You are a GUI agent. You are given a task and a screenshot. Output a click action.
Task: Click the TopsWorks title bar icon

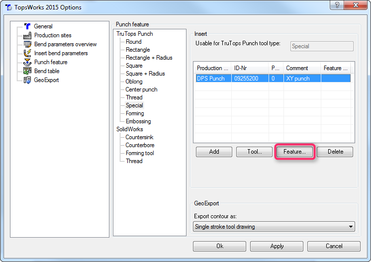[x=8, y=7]
